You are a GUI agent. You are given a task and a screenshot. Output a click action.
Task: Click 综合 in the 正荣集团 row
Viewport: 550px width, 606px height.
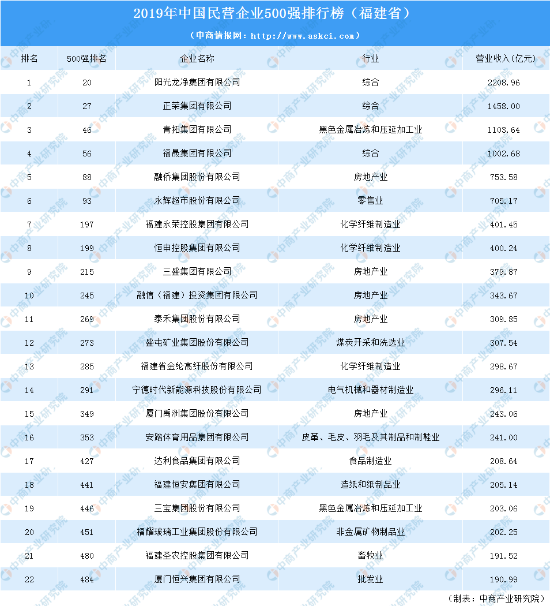click(x=371, y=106)
